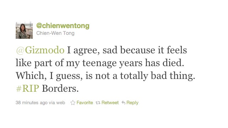228x128 pixels.
Task: Click the Retweet text link
Action: (110, 103)
